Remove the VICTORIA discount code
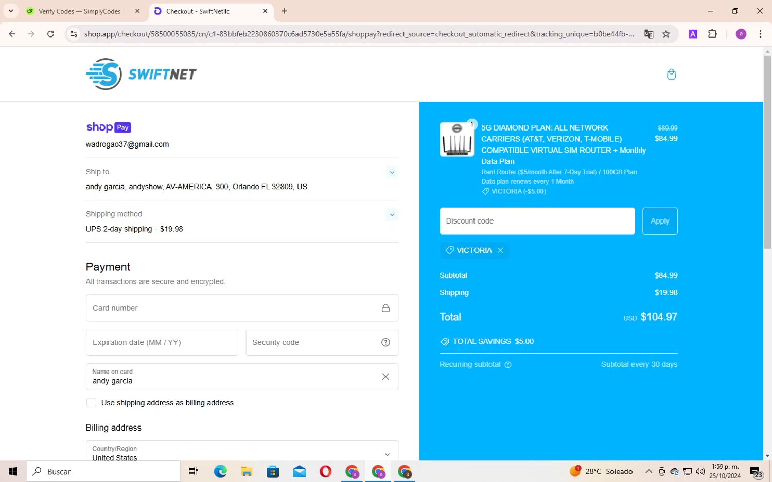Image resolution: width=772 pixels, height=482 pixels. (500, 250)
